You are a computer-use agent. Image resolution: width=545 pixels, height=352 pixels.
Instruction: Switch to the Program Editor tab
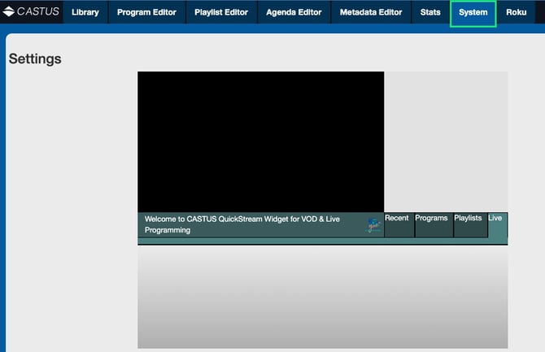(x=146, y=12)
